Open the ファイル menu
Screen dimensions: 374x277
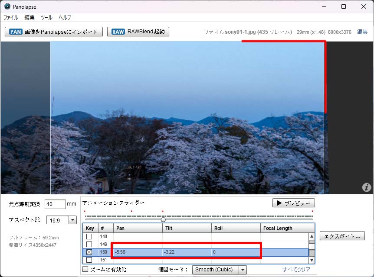tap(11, 18)
